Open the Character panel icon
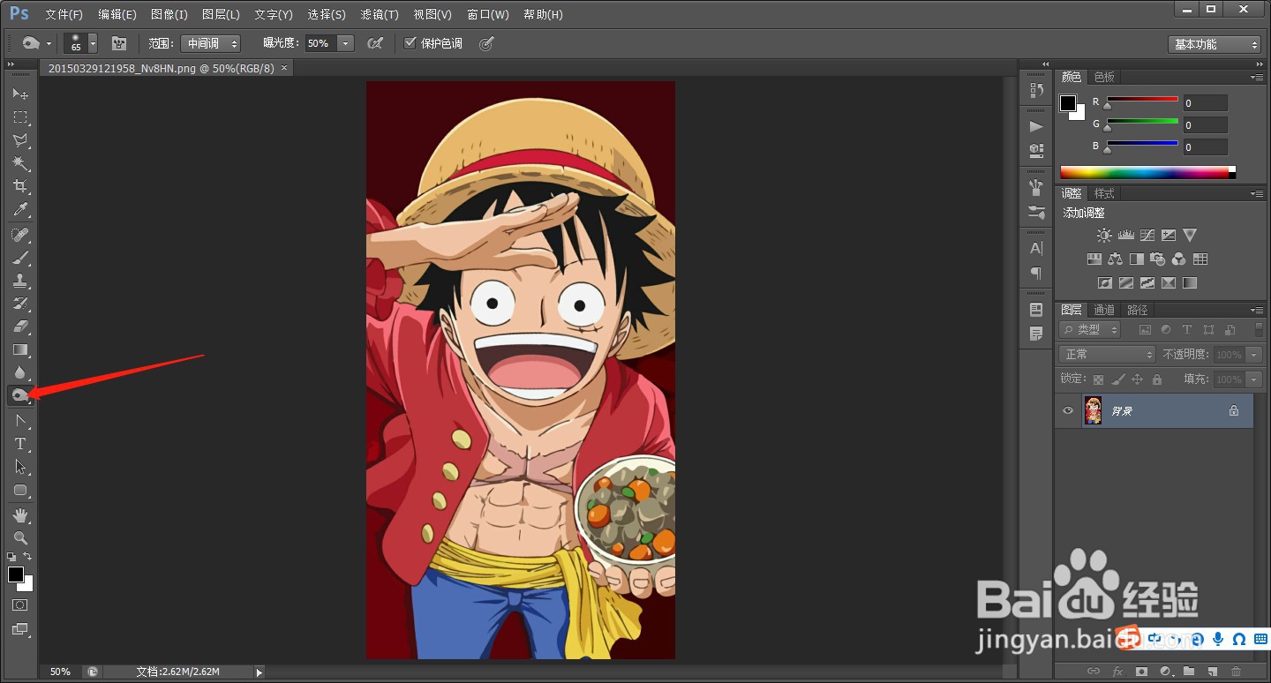This screenshot has height=683, width=1271. tap(1036, 248)
